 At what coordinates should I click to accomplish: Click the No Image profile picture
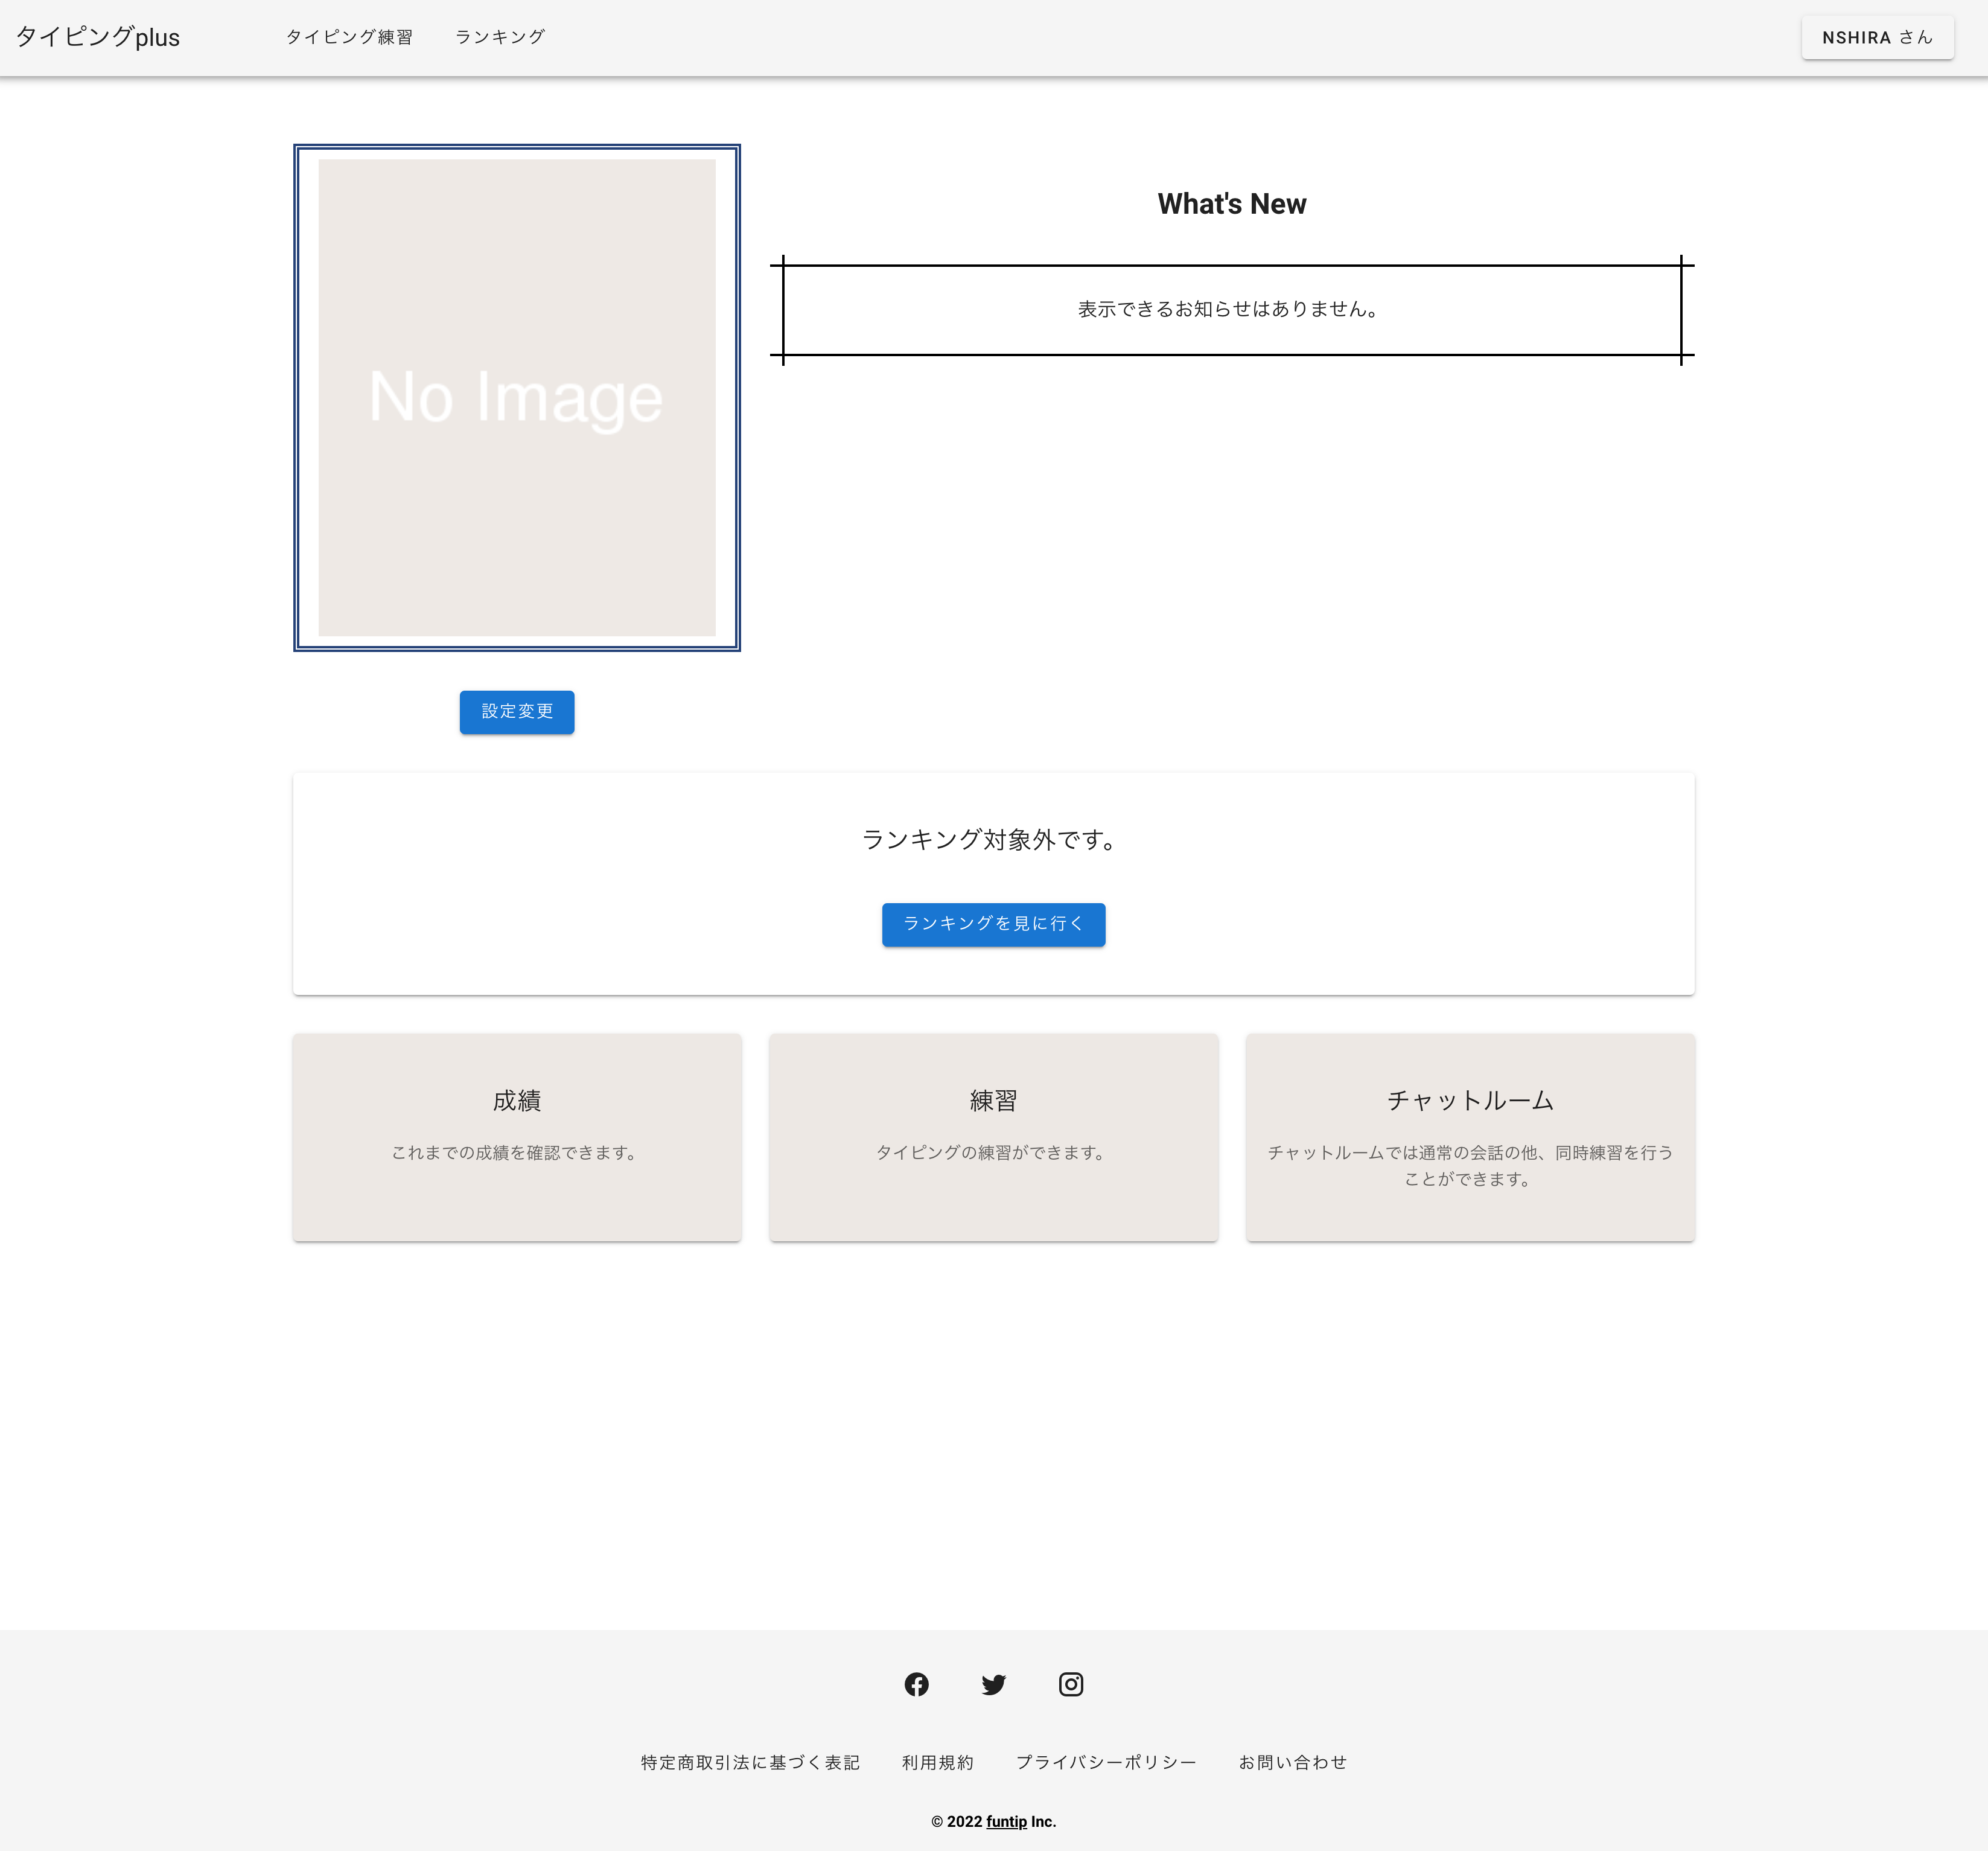[x=516, y=397]
